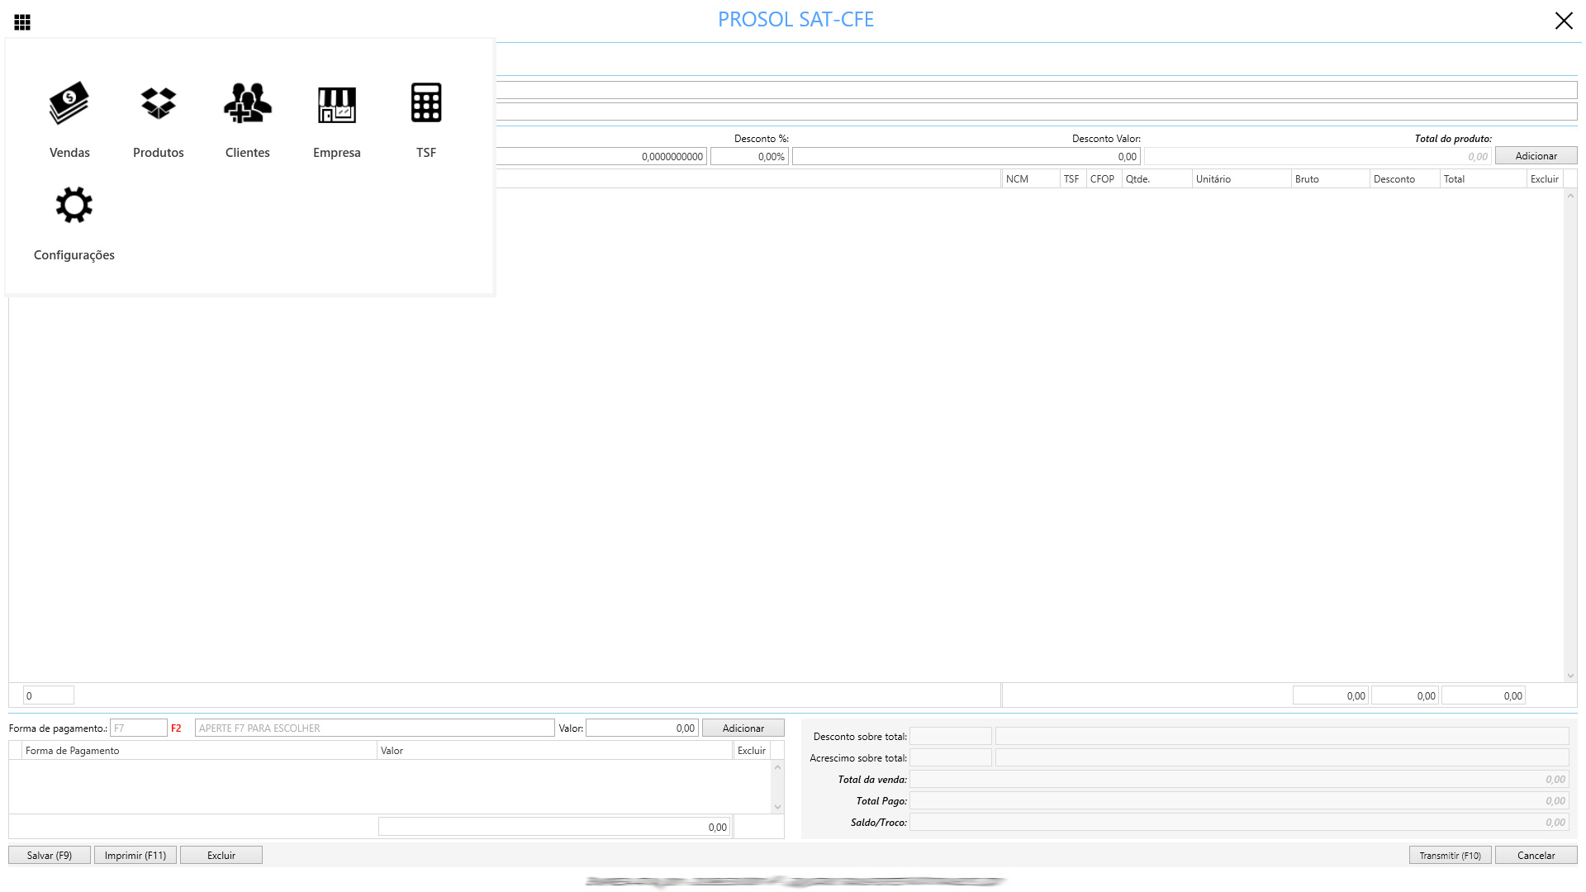The height and width of the screenshot is (892, 1586).
Task: Click the NCM column header
Action: [1031, 179]
